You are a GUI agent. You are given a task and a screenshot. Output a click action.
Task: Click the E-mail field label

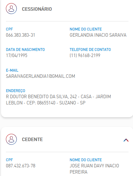coord(12,70)
